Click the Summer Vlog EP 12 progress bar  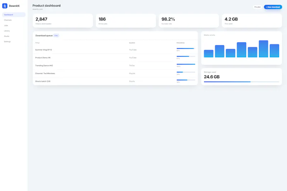click(x=186, y=48)
